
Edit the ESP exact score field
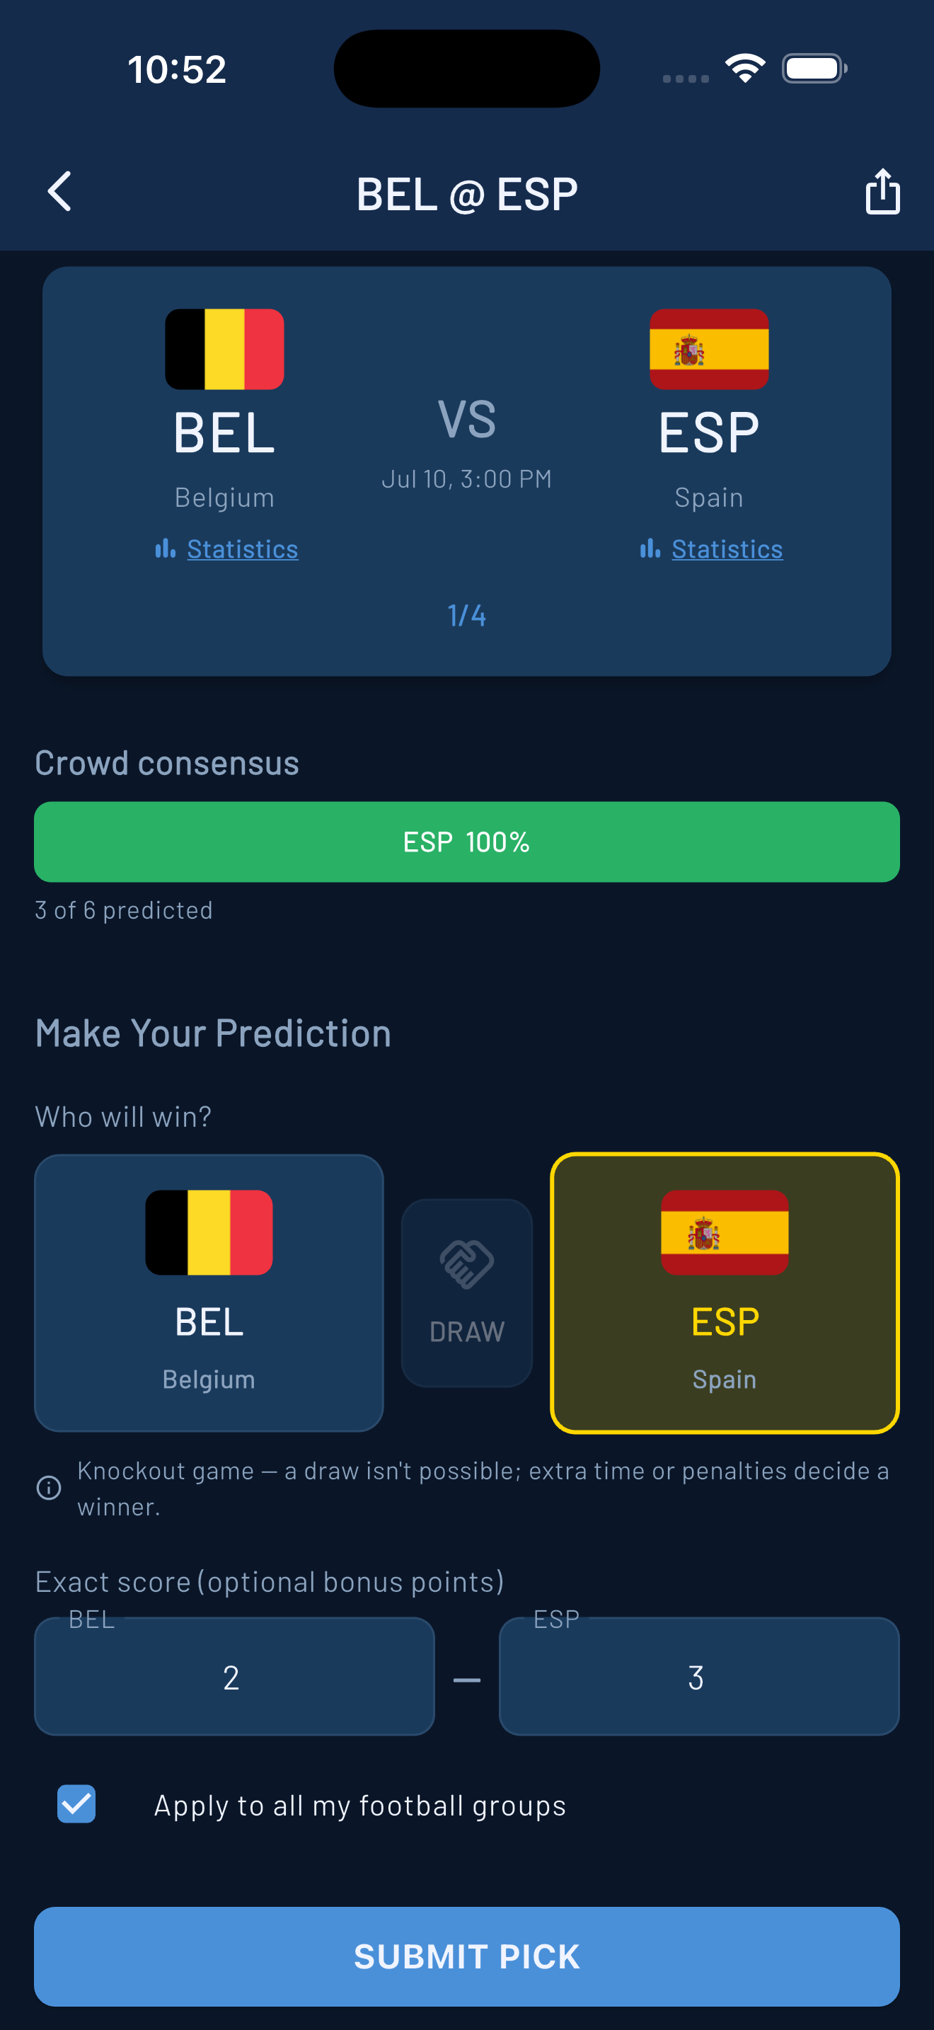pos(699,1676)
